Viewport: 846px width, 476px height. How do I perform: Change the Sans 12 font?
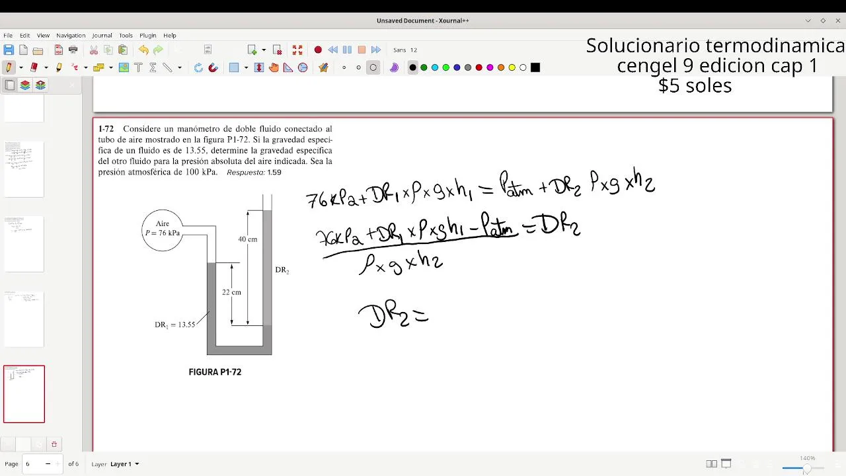(x=405, y=50)
